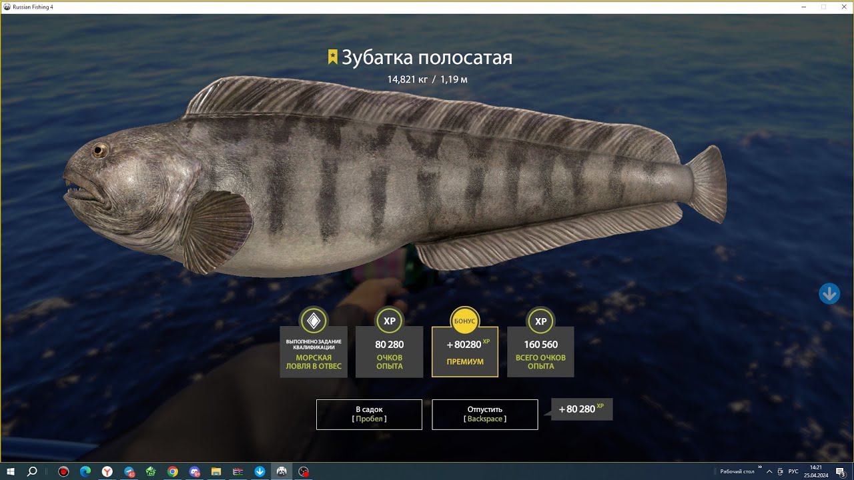854x480 pixels.
Task: Open the clock and calendar showing 14:21
Action: [x=816, y=471]
